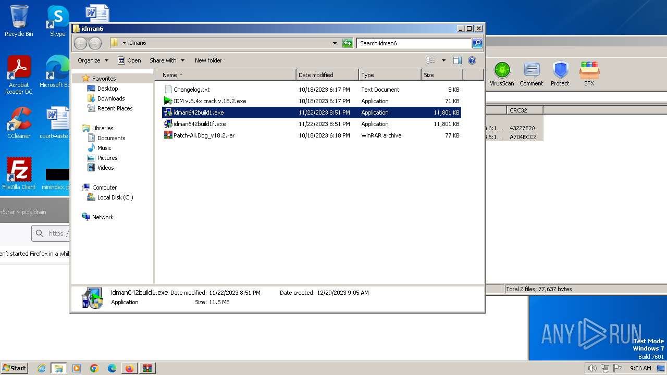Click Chrome icon in taskbar

(x=94, y=368)
